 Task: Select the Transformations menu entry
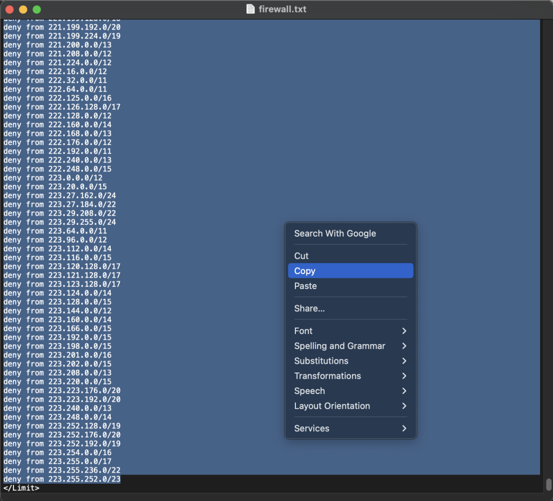pyautogui.click(x=327, y=376)
